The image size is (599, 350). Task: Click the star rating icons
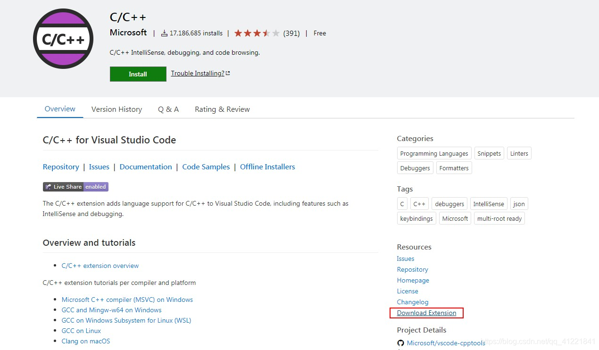pyautogui.click(x=257, y=33)
